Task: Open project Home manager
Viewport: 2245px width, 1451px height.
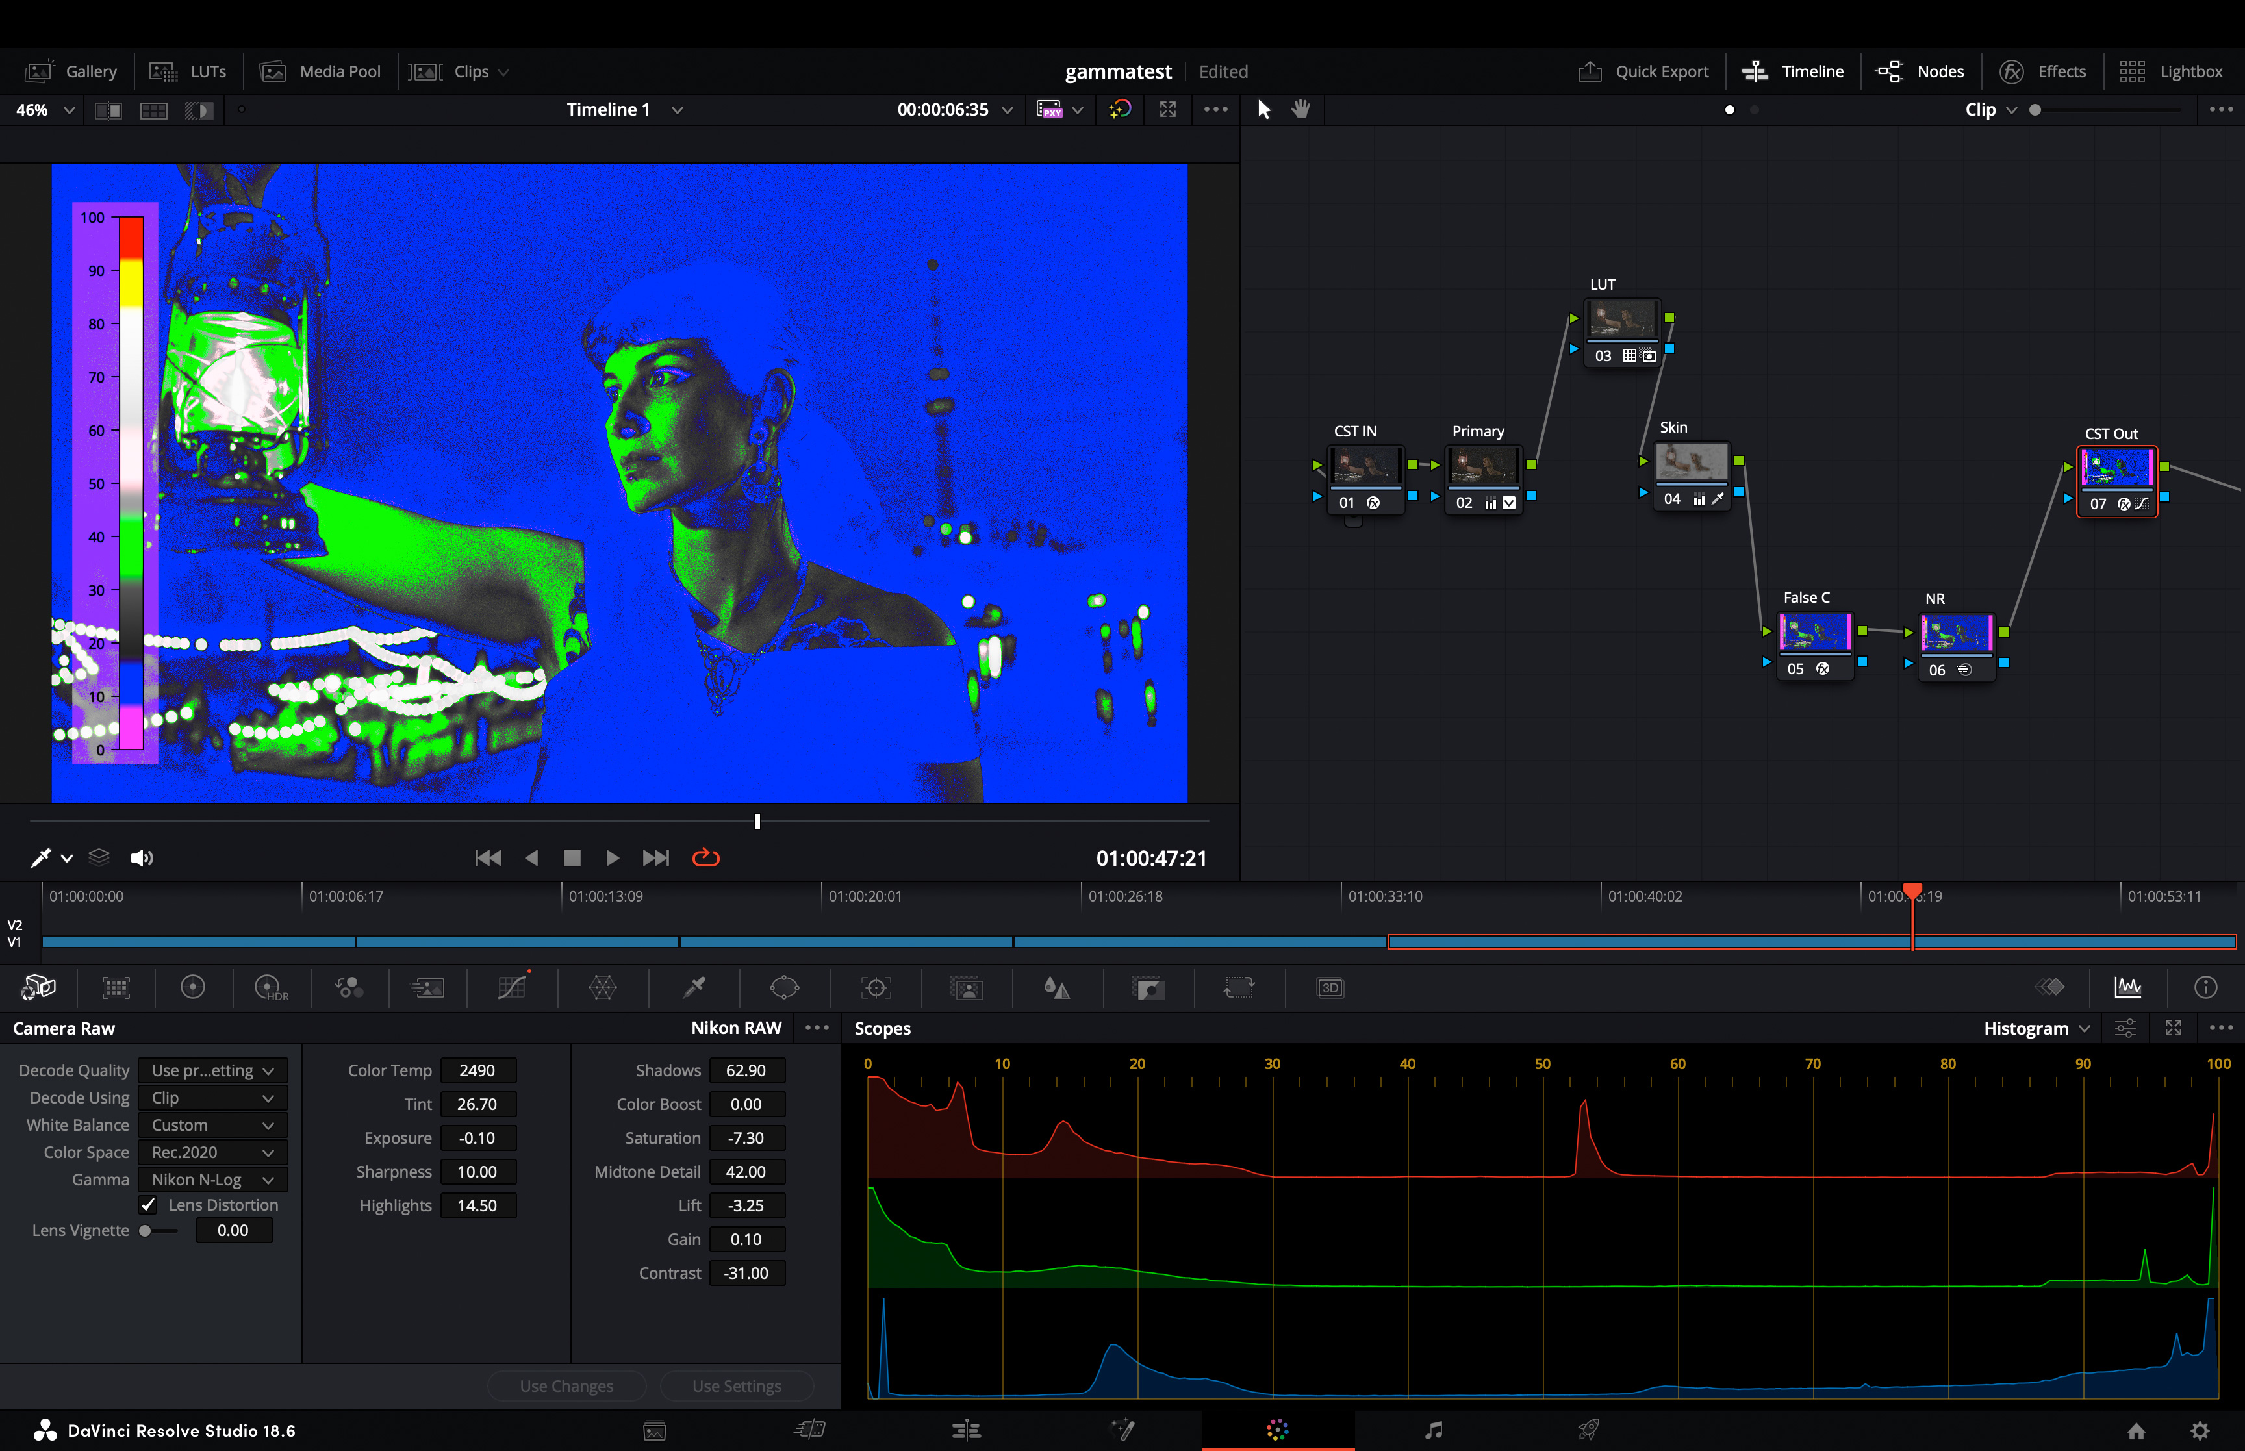Action: (x=2137, y=1430)
